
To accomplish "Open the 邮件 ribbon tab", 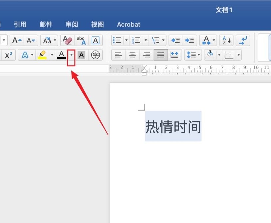I will click(46, 25).
